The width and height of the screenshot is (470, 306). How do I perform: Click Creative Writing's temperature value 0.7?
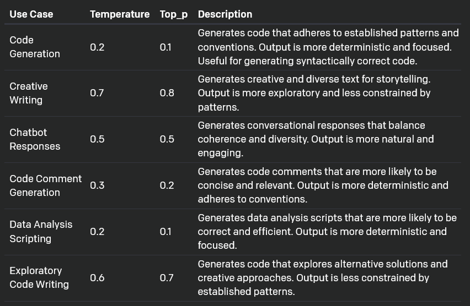coord(97,93)
